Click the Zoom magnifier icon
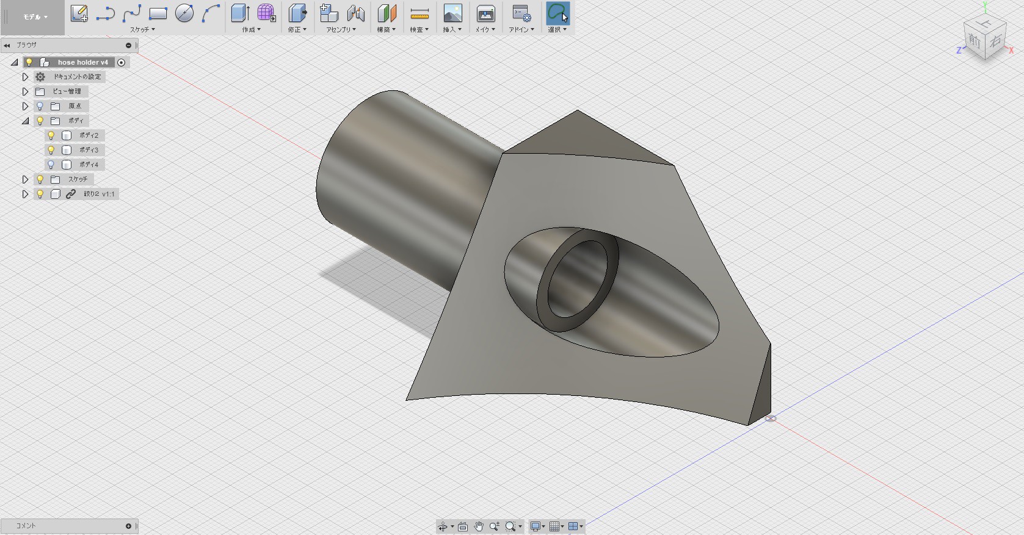1024x535 pixels. point(494,526)
